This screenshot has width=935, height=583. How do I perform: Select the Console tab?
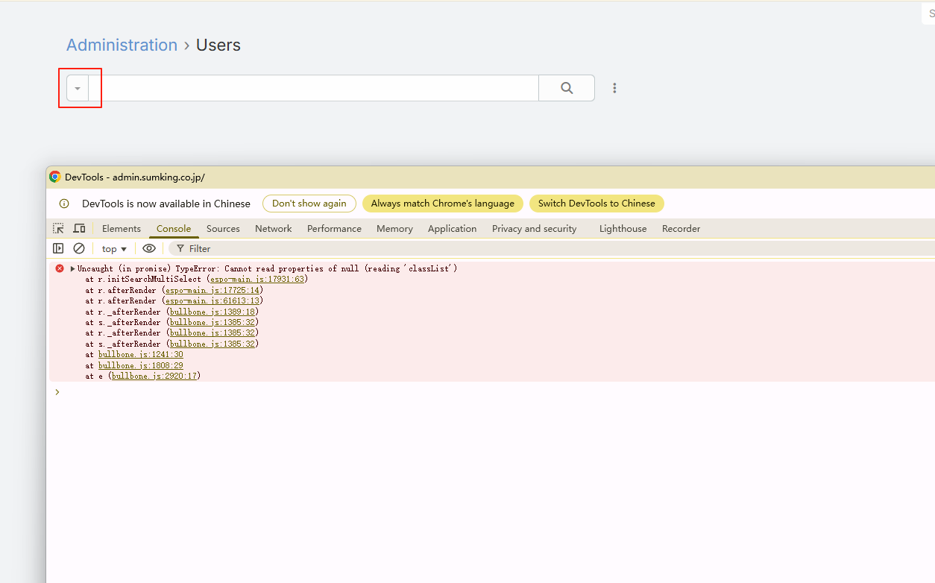tap(174, 228)
